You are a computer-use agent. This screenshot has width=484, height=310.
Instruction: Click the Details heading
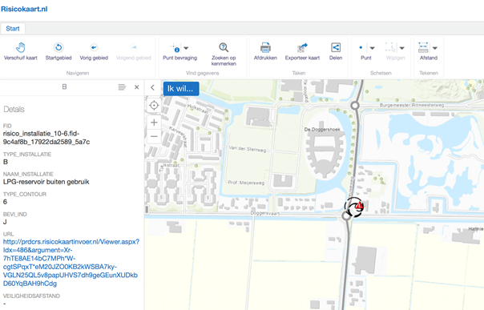click(x=14, y=109)
